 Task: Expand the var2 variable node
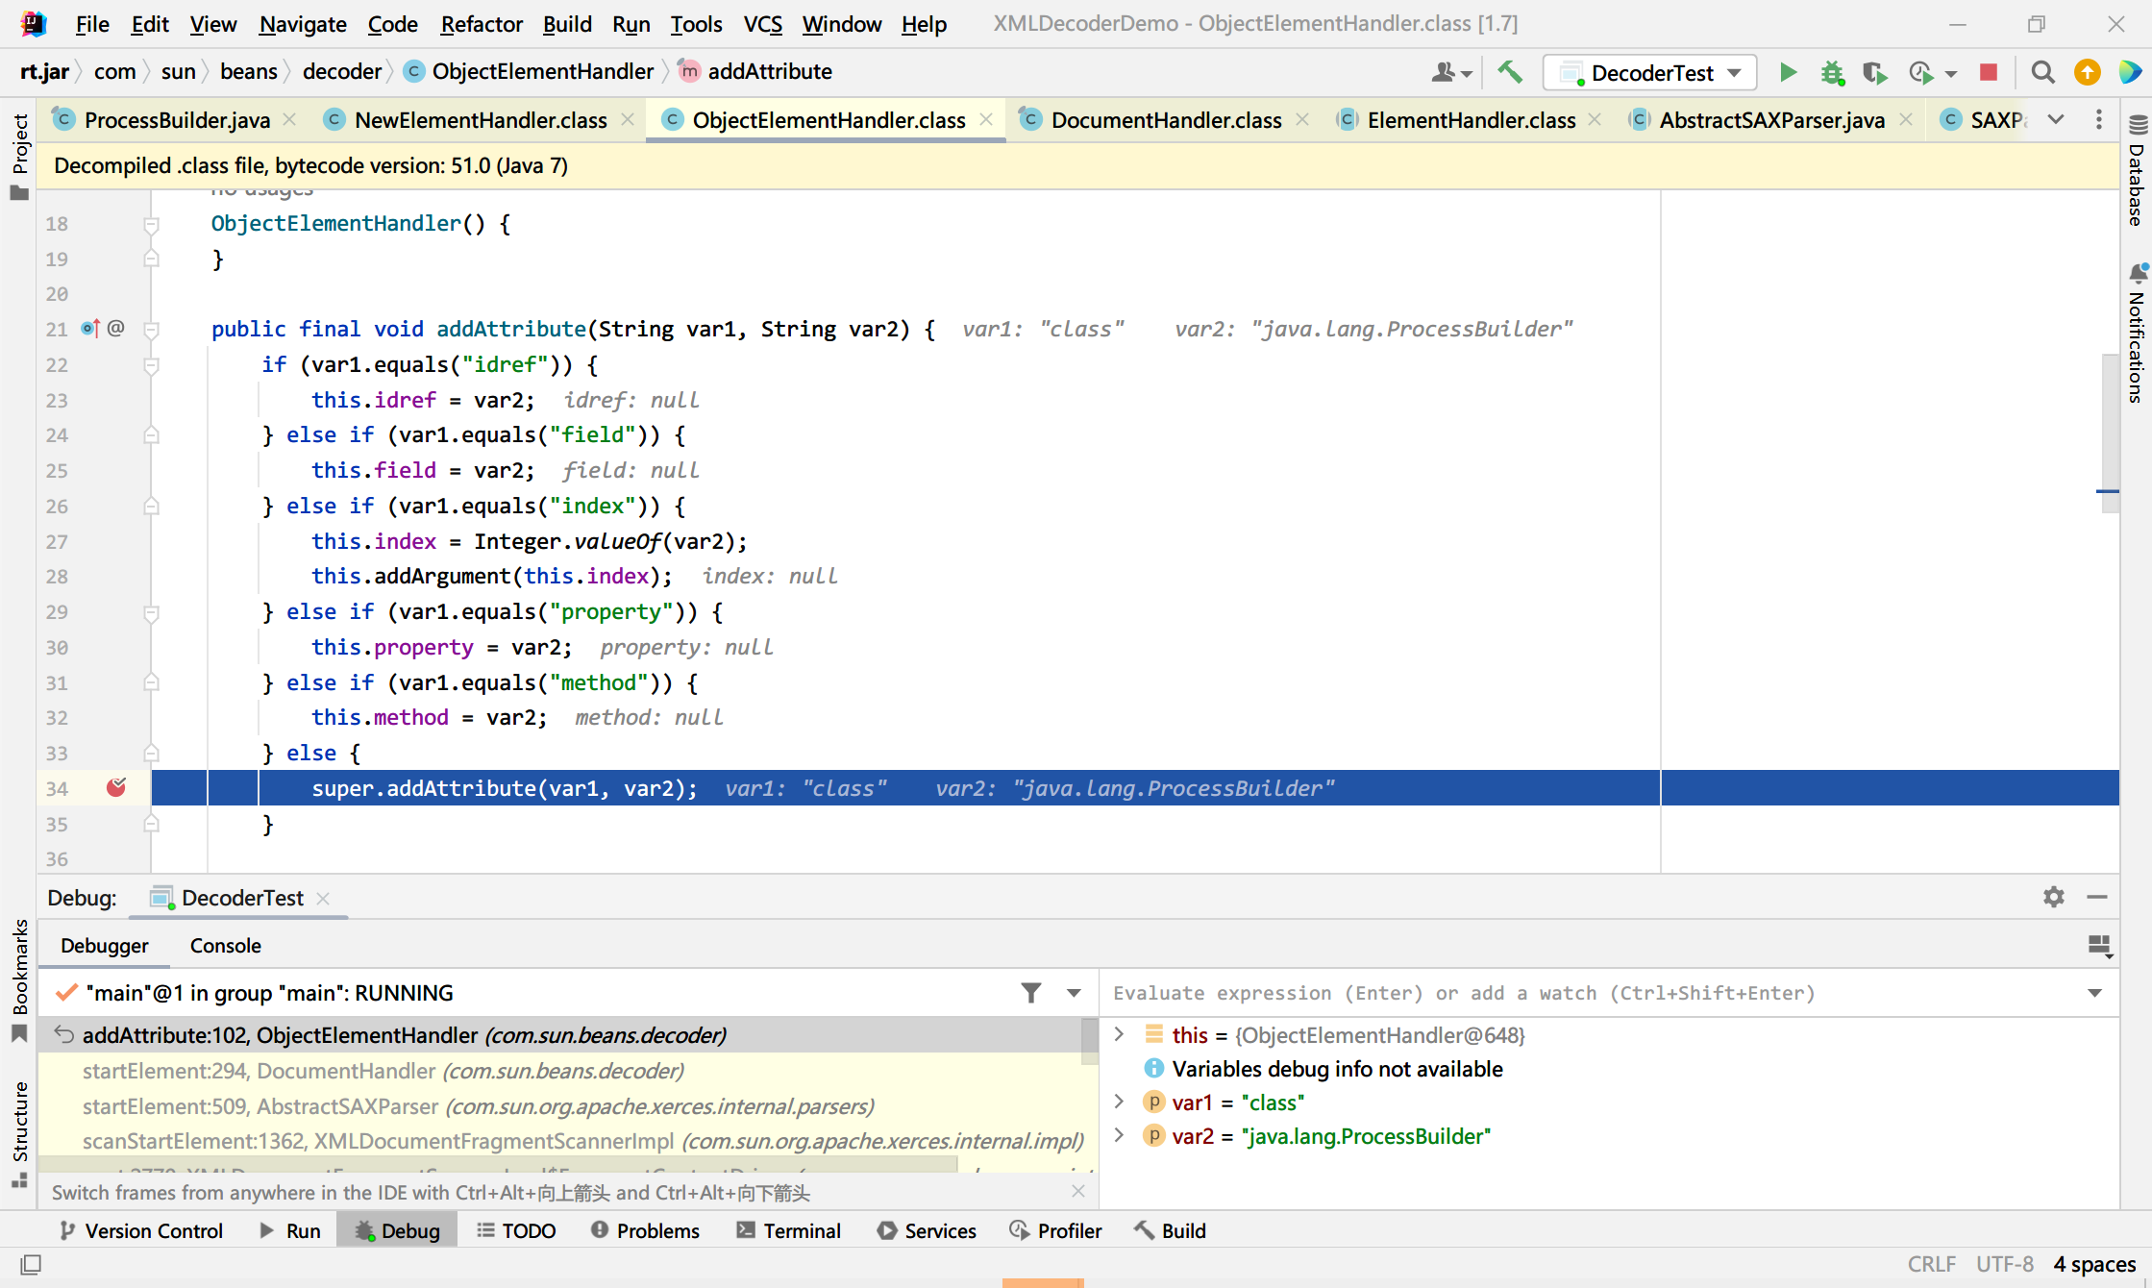[x=1119, y=1135]
